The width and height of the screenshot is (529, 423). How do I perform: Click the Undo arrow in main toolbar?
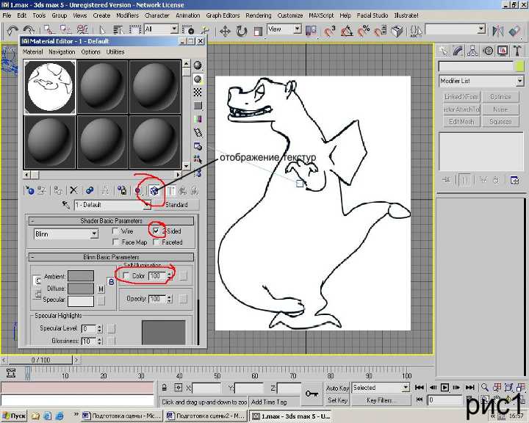tap(12, 31)
